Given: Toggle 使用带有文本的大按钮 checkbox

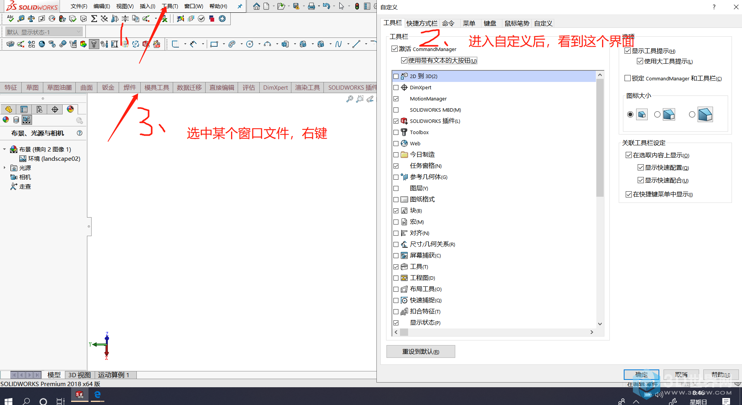Looking at the screenshot, I should point(404,60).
